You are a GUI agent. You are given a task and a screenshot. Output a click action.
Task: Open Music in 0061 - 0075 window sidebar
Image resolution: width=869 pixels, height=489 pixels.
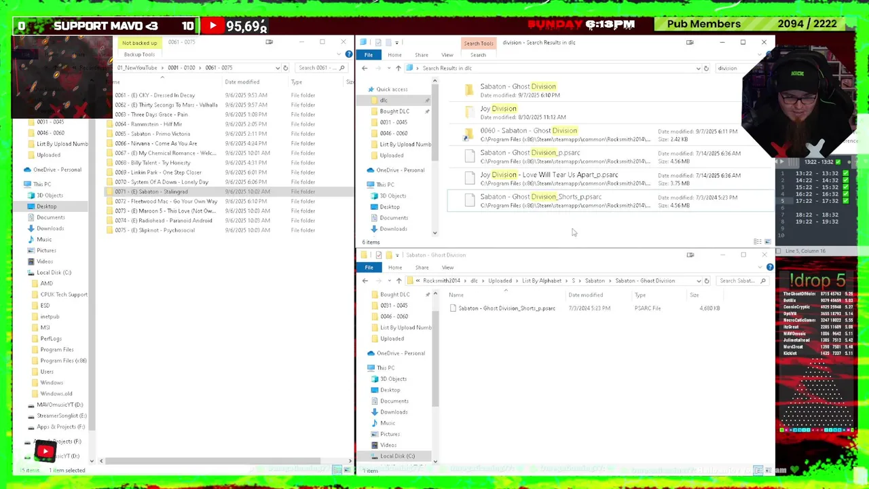[x=44, y=239]
